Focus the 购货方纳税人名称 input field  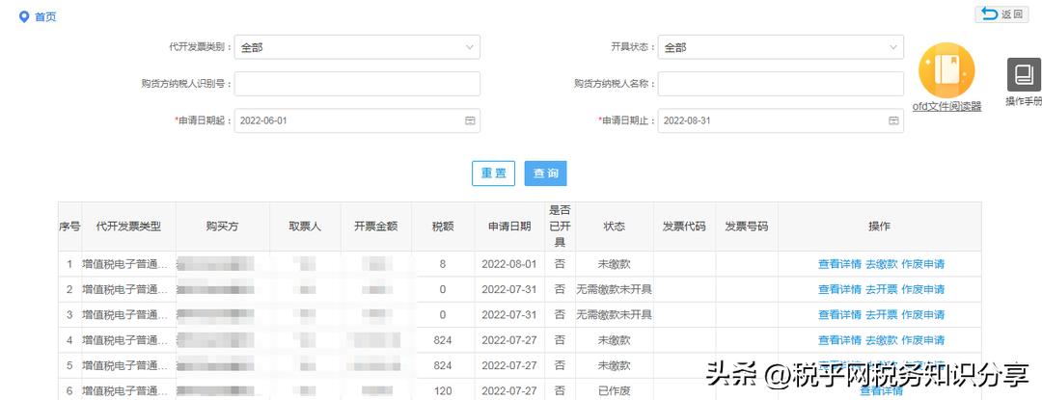(781, 84)
